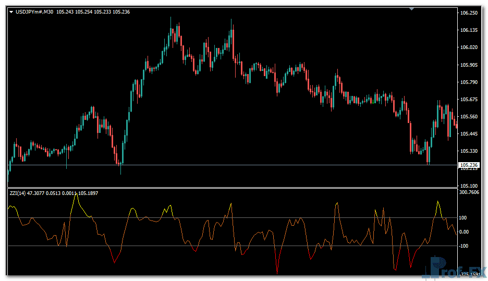Click the -100 level label in indicator scale
This screenshot has width=488, height=281.
[x=464, y=246]
